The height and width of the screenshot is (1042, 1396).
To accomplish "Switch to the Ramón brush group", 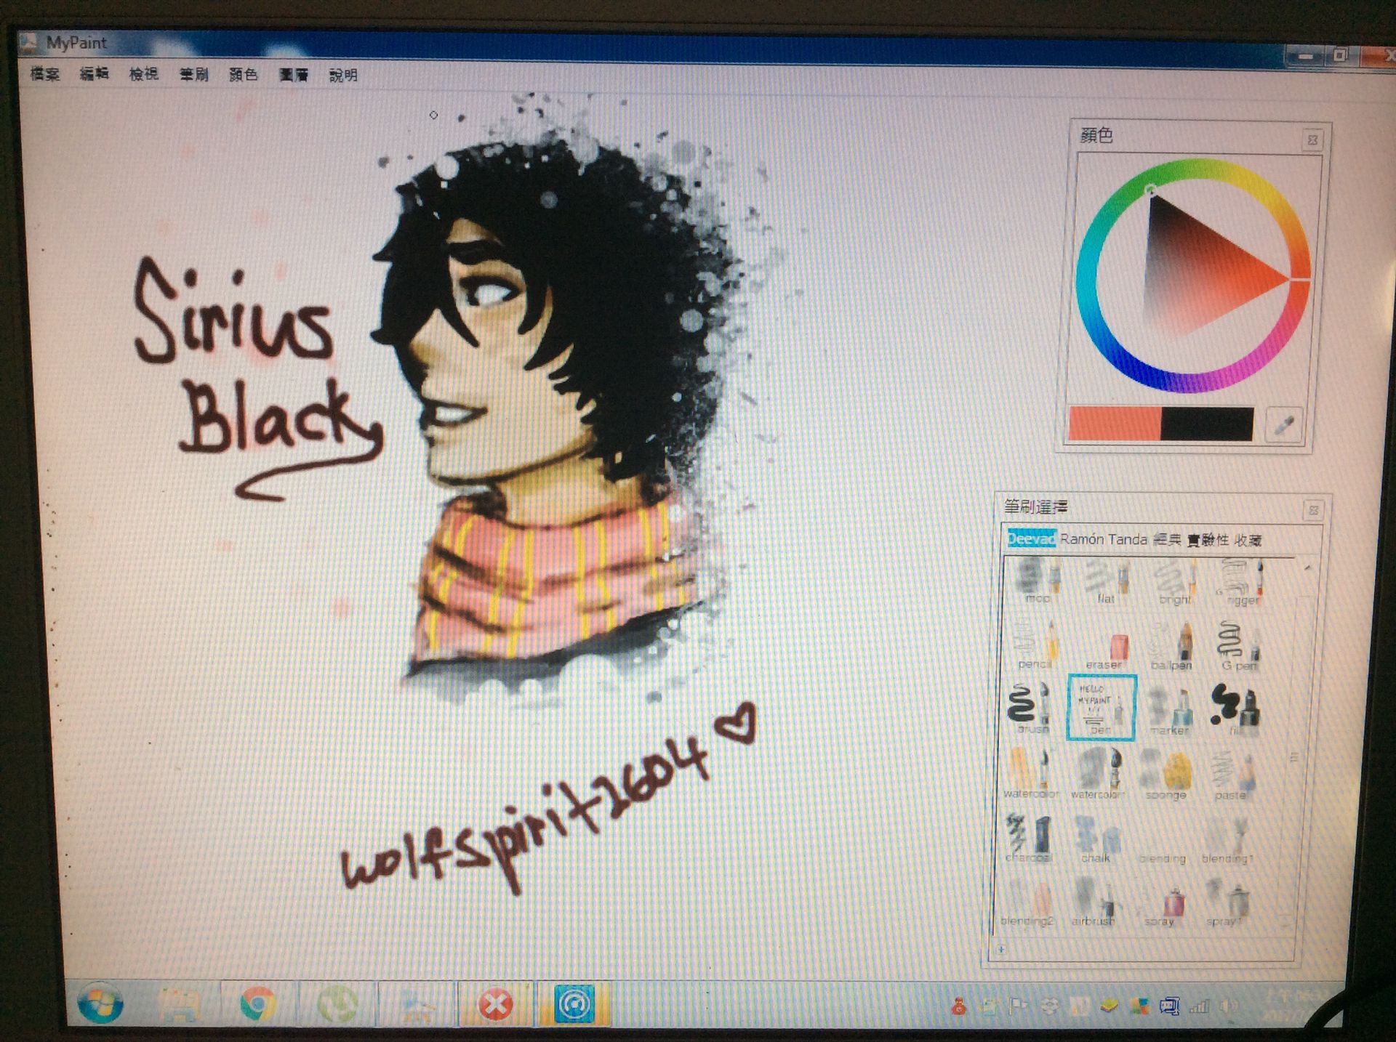I will pos(1082,539).
